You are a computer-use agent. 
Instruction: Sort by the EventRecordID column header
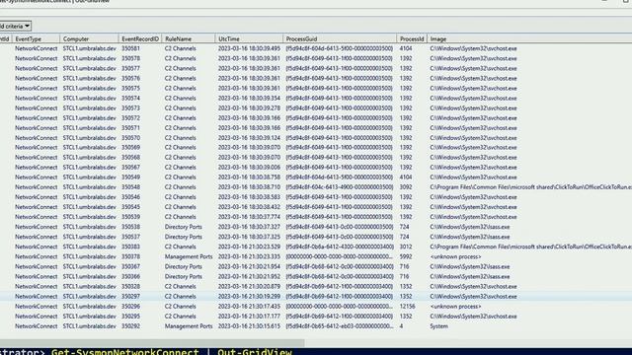point(140,39)
